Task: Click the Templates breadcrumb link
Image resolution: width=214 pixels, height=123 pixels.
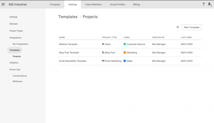Action: pos(68,17)
